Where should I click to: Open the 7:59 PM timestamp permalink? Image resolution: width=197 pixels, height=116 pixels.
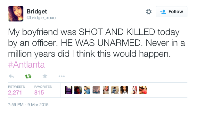28,104
